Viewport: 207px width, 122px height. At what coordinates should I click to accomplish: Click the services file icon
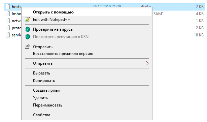click(8, 35)
